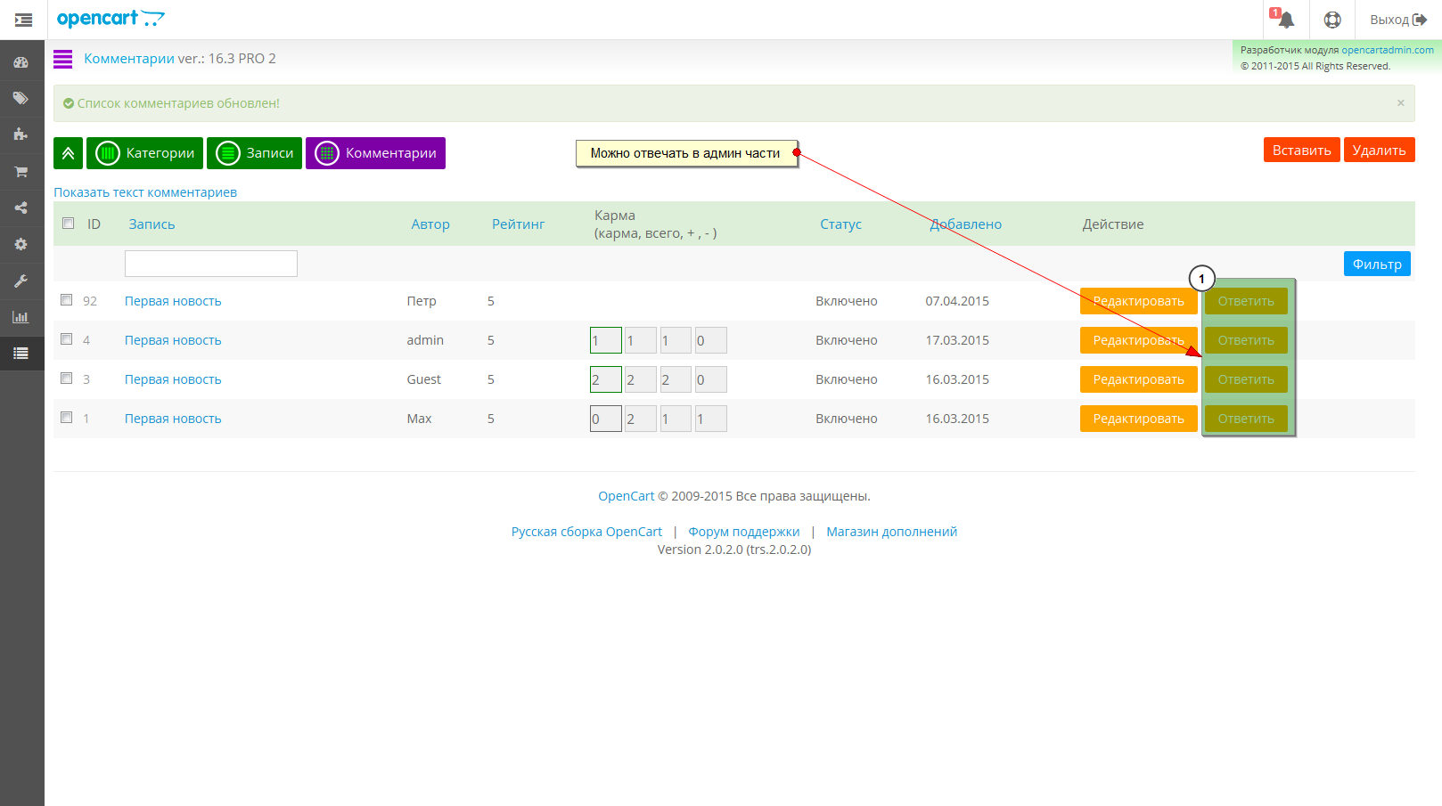Viewport: 1442px width, 806px height.
Task: Click Ответить for Guest's comment
Action: [x=1246, y=379]
